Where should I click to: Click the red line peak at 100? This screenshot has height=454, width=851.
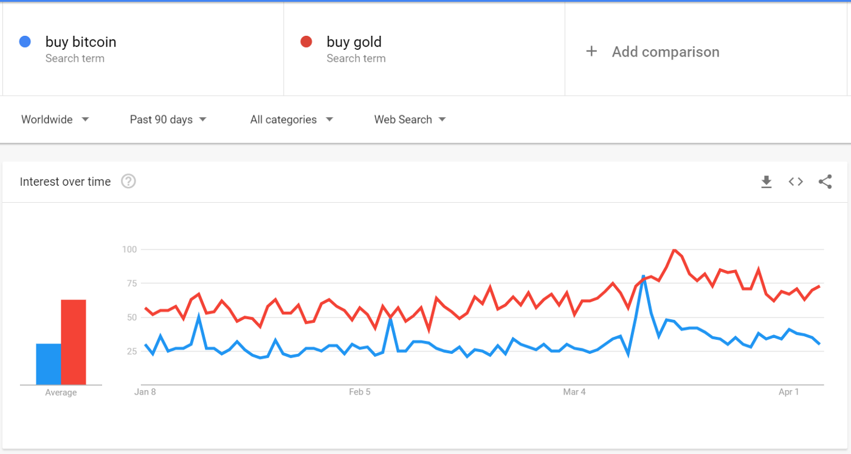[674, 250]
